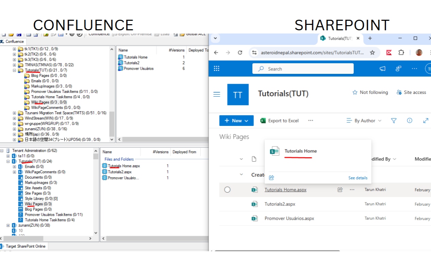Open the details info pane icon

(410, 120)
